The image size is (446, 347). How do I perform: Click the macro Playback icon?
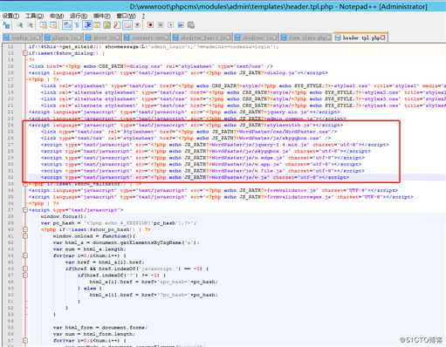(x=170, y=25)
